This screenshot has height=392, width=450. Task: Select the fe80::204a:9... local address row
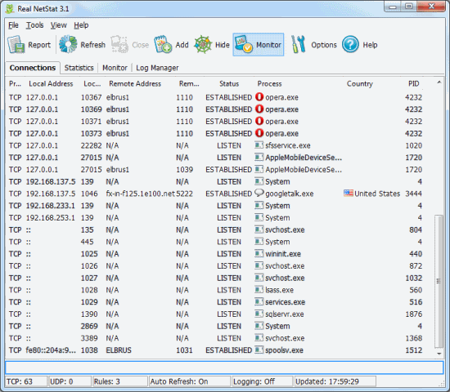click(51, 350)
